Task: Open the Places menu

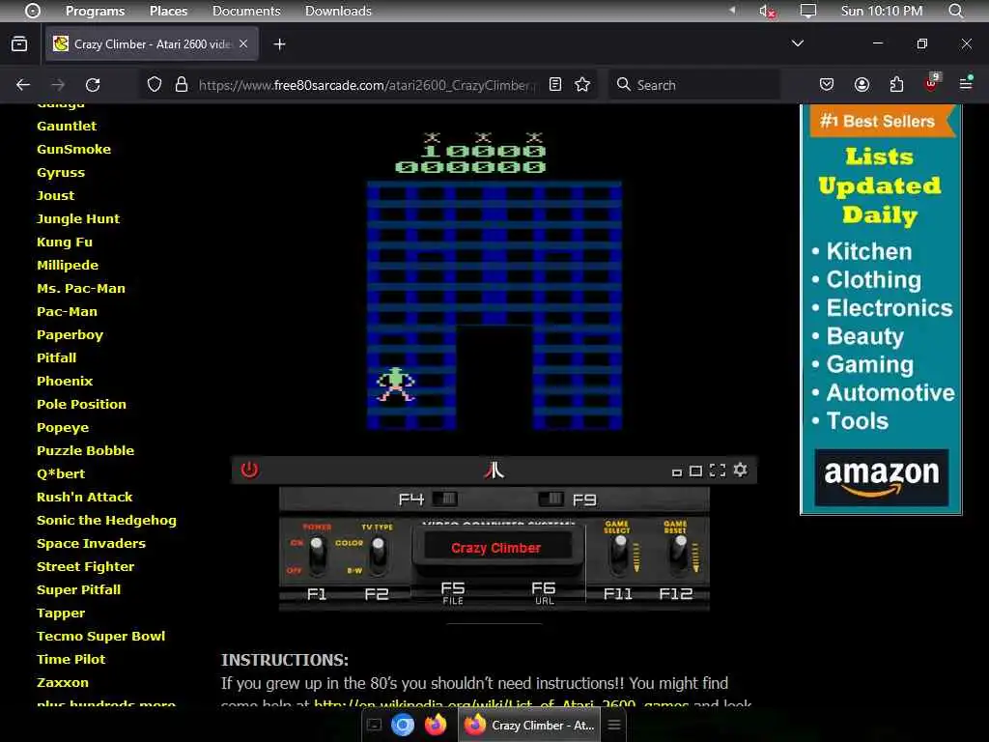Action: [168, 11]
